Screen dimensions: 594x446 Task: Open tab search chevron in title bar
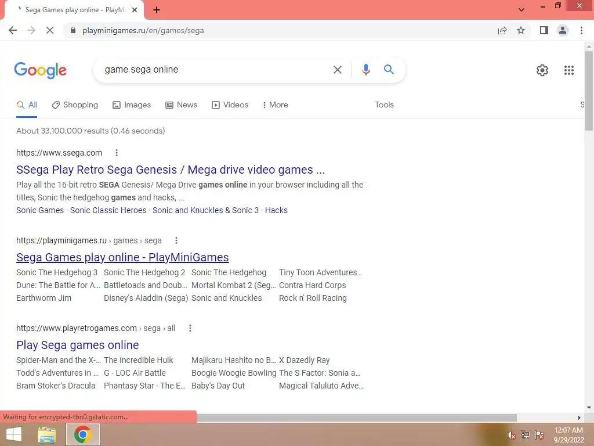click(521, 10)
